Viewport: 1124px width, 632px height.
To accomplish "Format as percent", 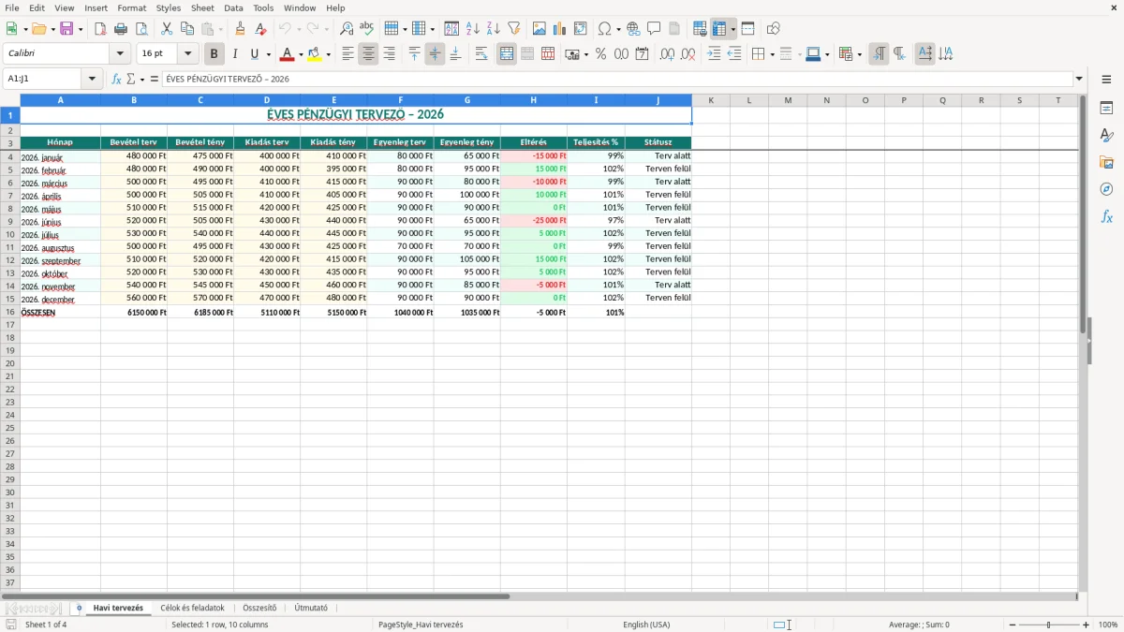I will (x=601, y=54).
